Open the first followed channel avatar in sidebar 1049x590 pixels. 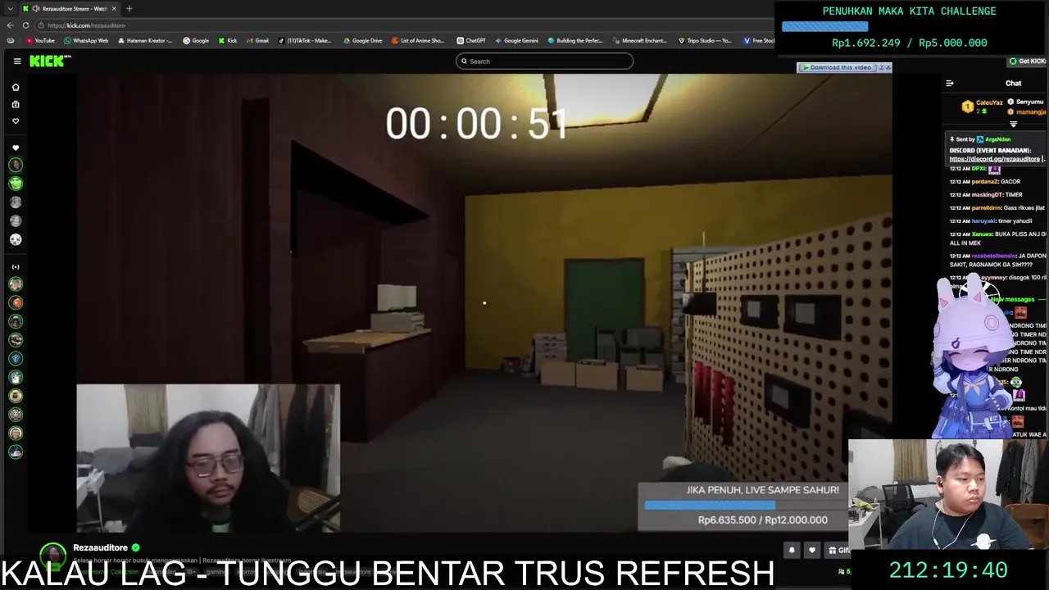(x=16, y=165)
